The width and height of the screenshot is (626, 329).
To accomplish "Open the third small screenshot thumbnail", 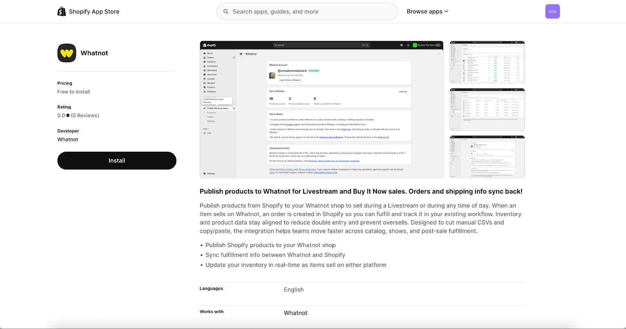I will (x=487, y=157).
